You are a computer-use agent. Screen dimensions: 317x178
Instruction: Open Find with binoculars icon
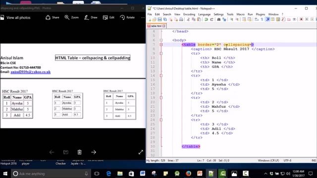[218, 20]
